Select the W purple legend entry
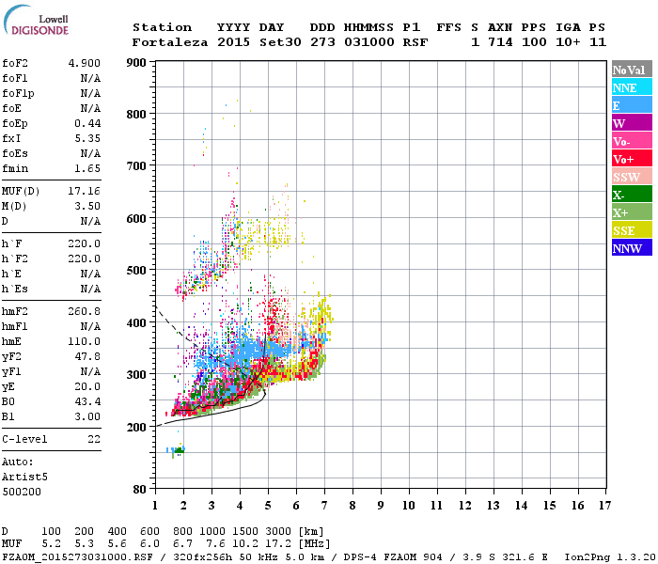The image size is (658, 564). click(x=631, y=123)
